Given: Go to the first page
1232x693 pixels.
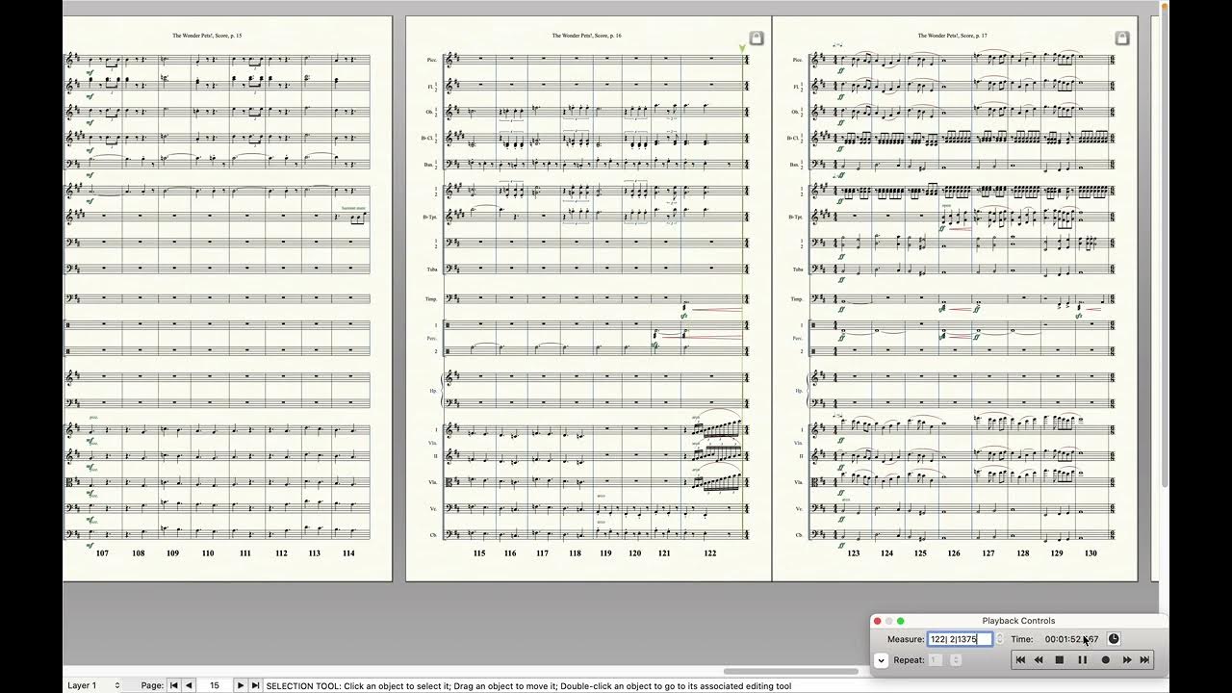Looking at the screenshot, I should pyautogui.click(x=174, y=685).
